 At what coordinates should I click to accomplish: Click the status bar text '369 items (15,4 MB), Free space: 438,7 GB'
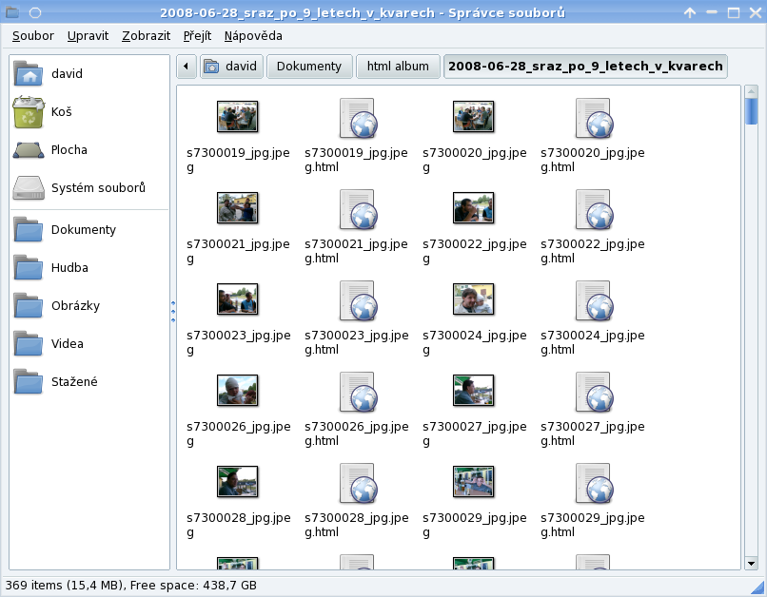pyautogui.click(x=130, y=586)
